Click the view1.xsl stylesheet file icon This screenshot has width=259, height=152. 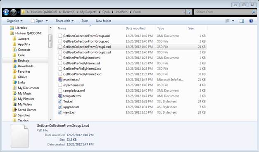(60, 112)
